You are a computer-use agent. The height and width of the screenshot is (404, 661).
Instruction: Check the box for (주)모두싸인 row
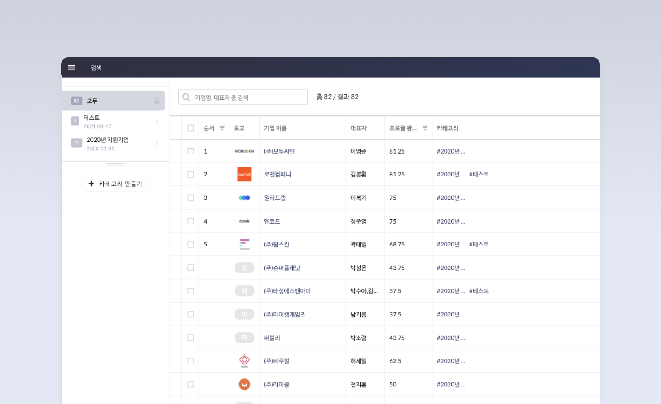coord(191,151)
